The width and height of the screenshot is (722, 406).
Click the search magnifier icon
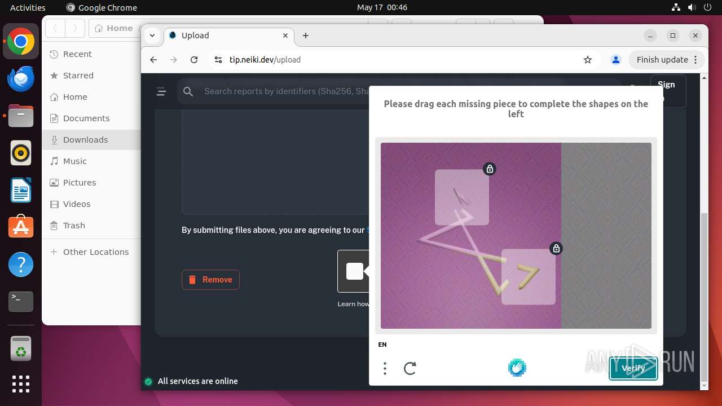click(x=188, y=91)
